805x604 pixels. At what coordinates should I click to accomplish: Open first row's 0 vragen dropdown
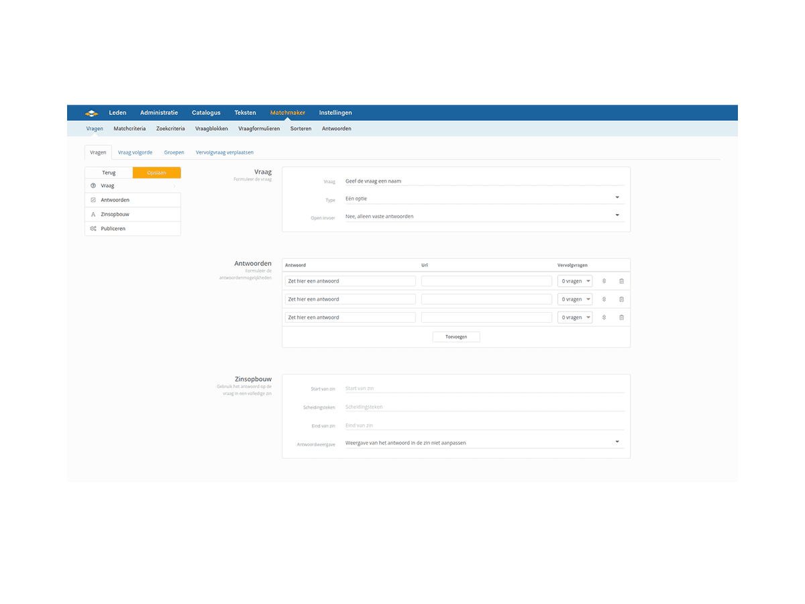coord(575,281)
